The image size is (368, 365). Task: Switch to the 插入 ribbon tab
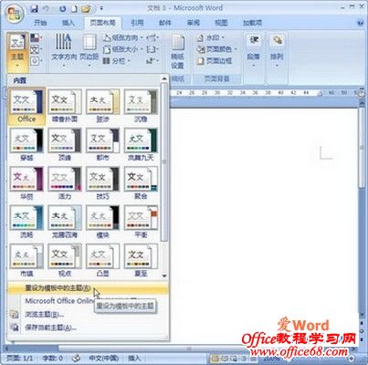(x=68, y=23)
